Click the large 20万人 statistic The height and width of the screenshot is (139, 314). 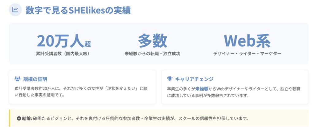(60, 41)
